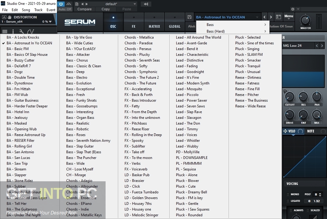
Task: Click the info i icon
Action: tap(13, 31)
